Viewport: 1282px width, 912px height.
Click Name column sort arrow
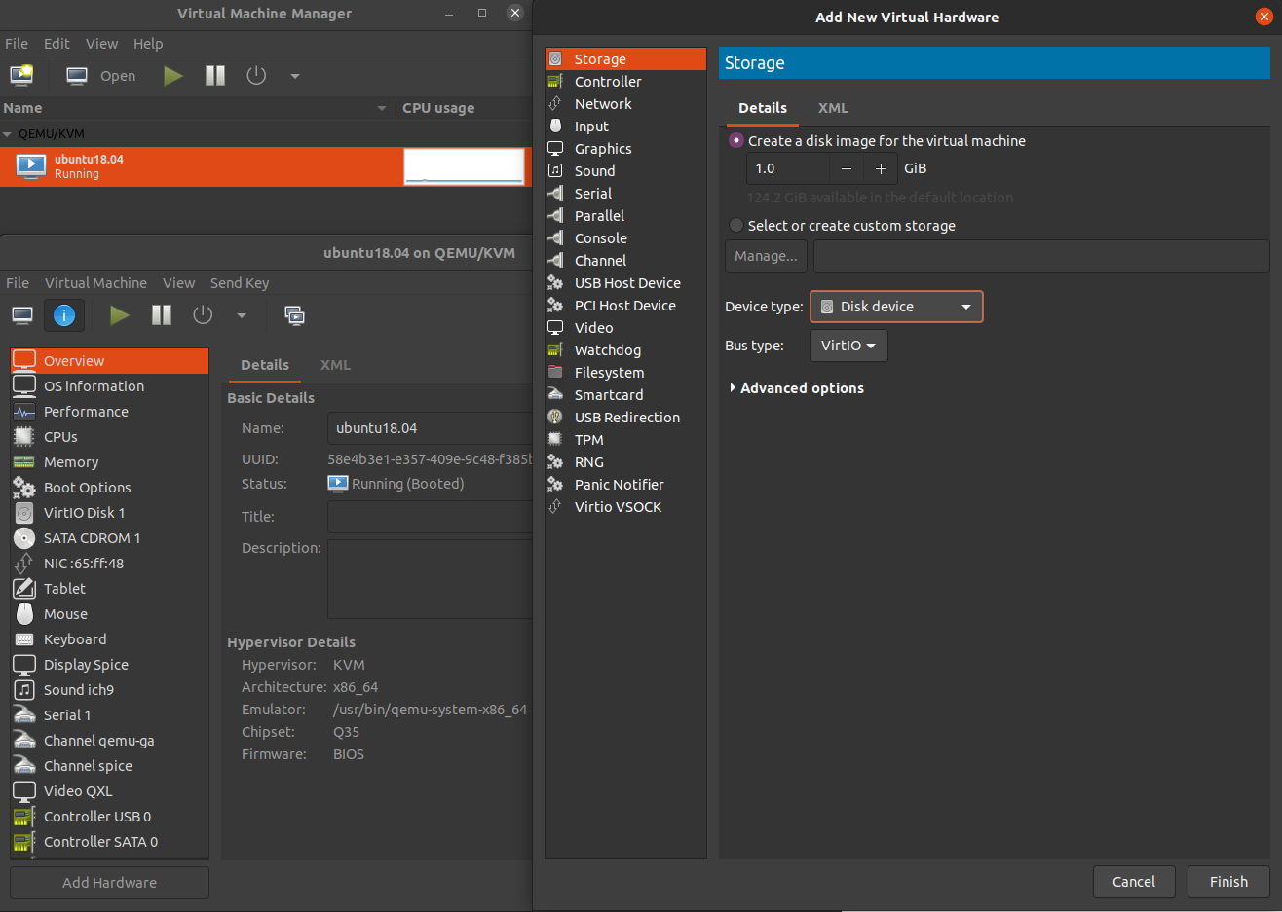(x=382, y=108)
